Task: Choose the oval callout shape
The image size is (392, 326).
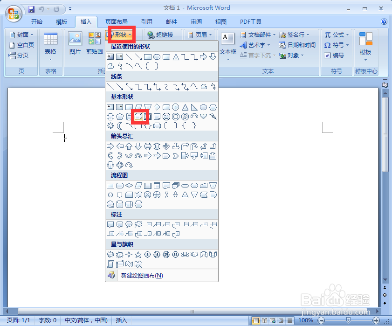Action: tap(129, 224)
